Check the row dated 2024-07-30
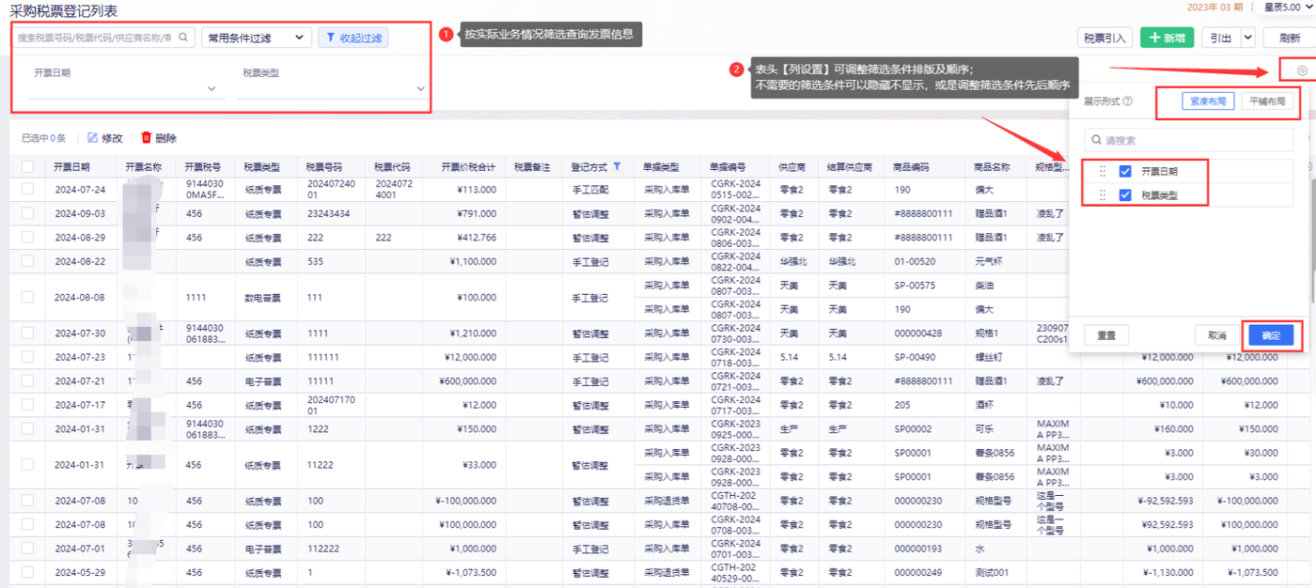The width and height of the screenshot is (1316, 588). (27, 333)
